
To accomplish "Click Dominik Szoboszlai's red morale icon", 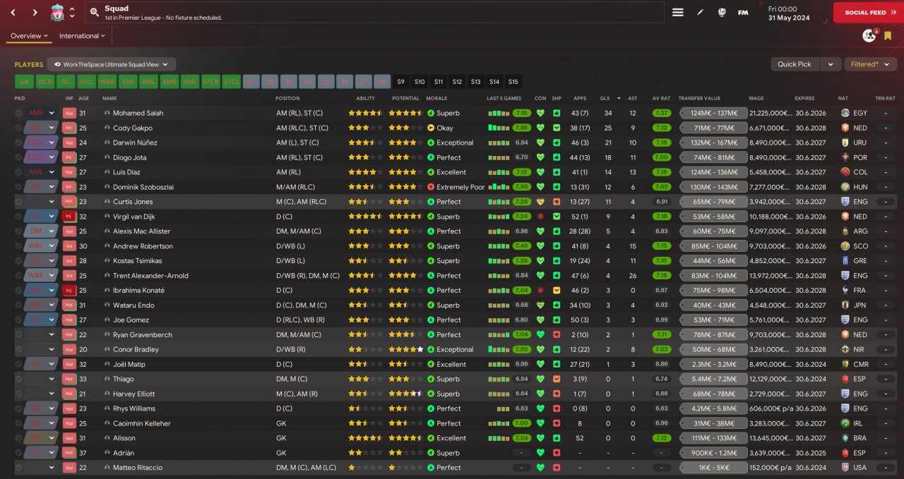I will coord(431,187).
